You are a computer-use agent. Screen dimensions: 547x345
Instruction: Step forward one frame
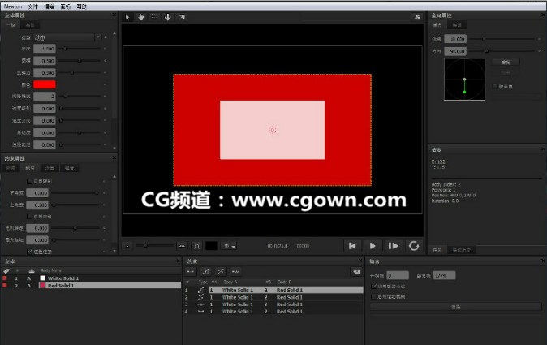393,246
